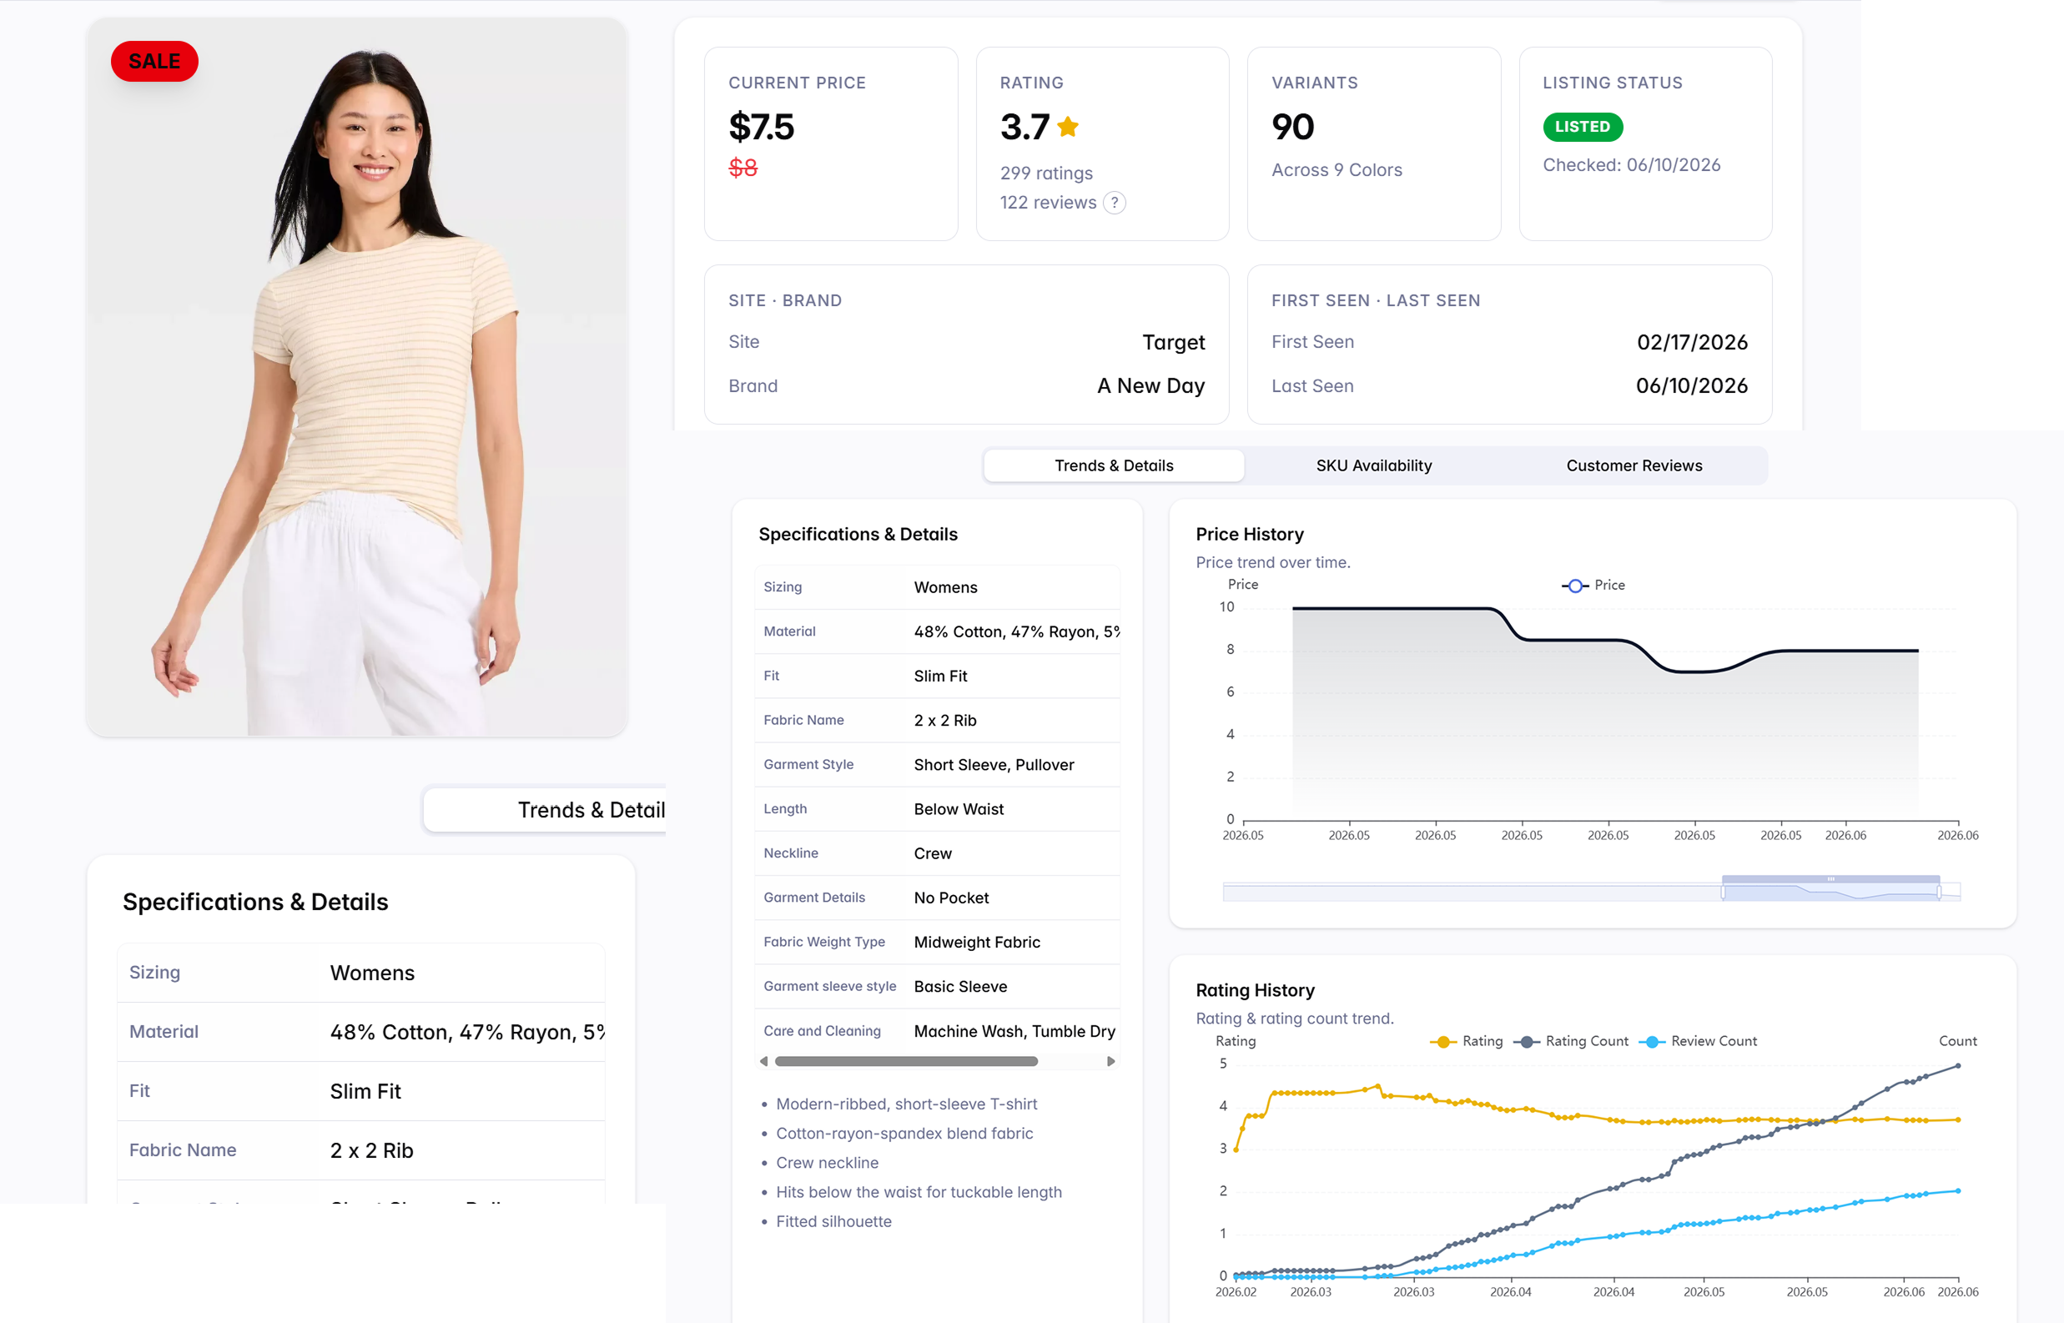Click the Crew neckline value

click(x=933, y=853)
